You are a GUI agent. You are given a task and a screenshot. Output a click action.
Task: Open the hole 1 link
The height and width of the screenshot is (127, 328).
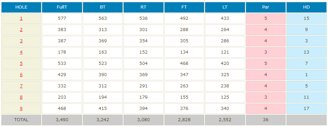click(21, 18)
